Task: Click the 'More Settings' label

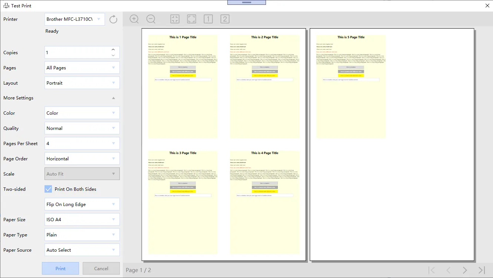Action: coord(18,98)
